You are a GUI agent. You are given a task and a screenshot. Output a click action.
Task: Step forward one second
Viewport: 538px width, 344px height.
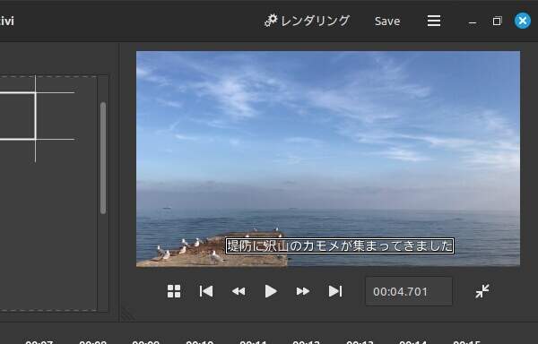[303, 291]
